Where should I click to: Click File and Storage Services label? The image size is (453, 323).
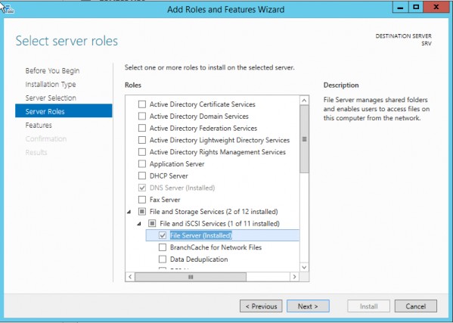[213, 212]
